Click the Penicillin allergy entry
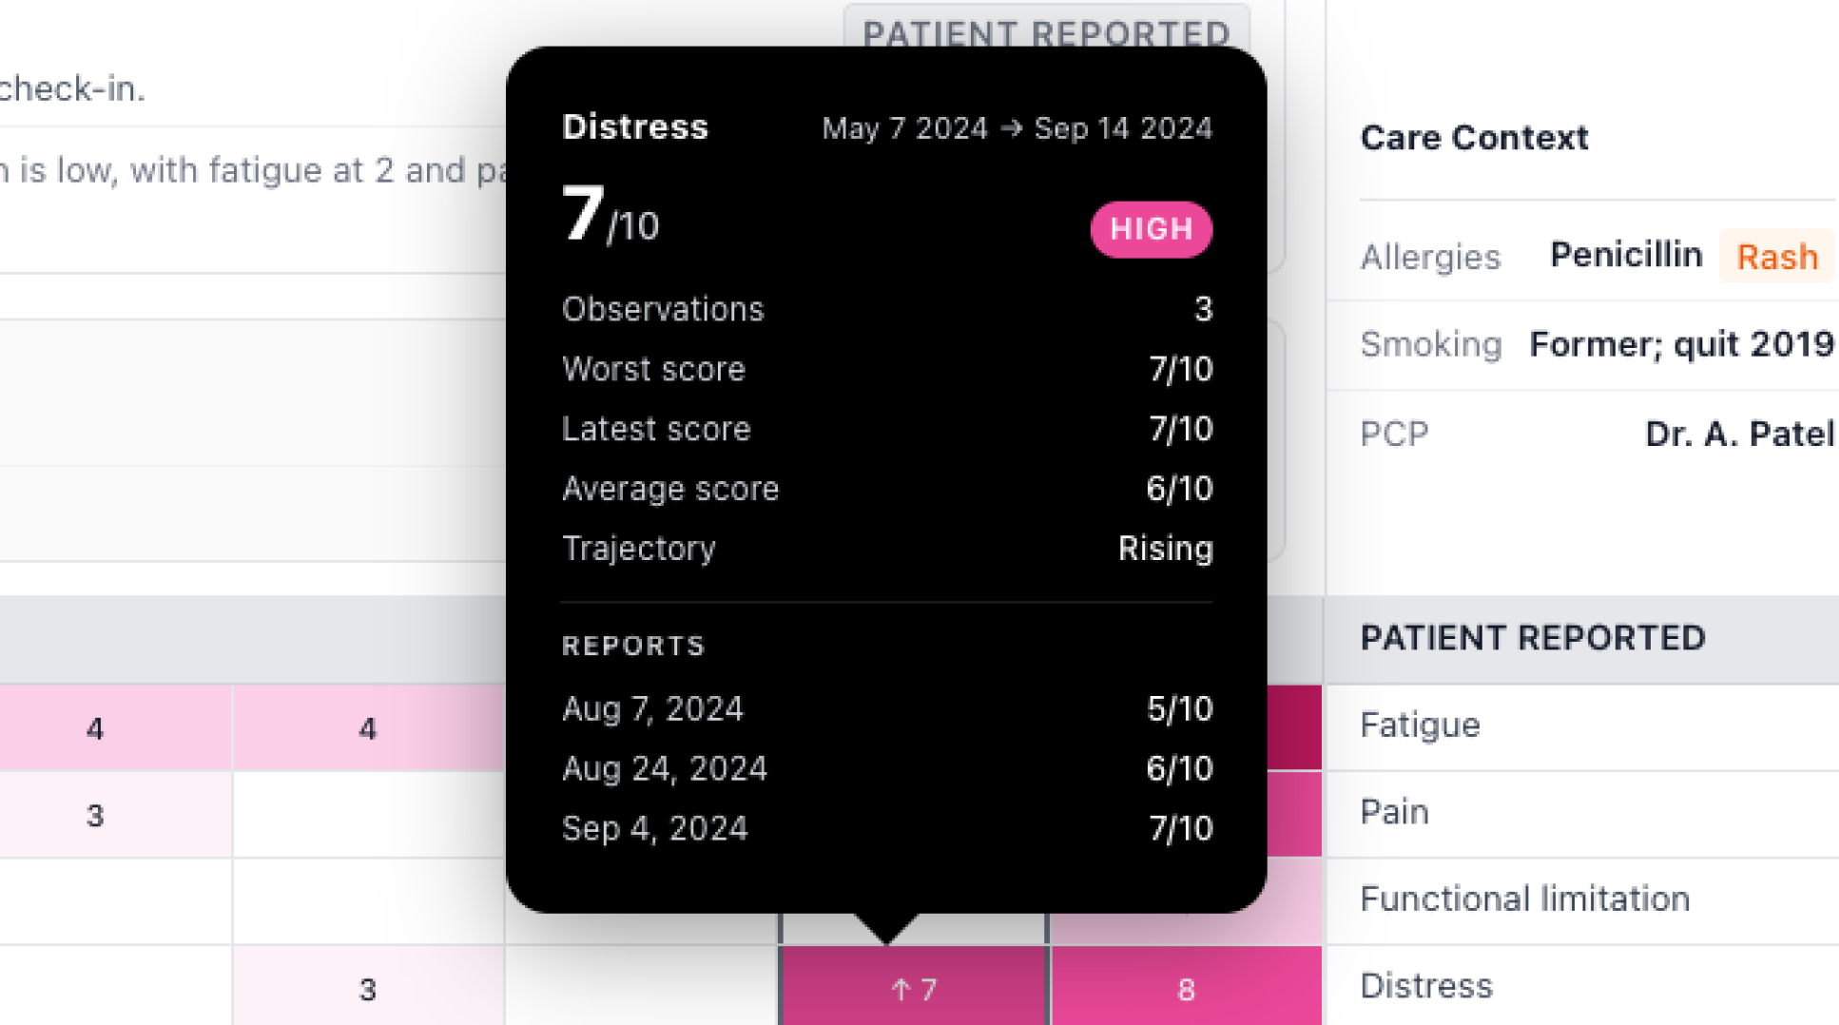Screen dimensions: 1839x1025 (x=1625, y=255)
